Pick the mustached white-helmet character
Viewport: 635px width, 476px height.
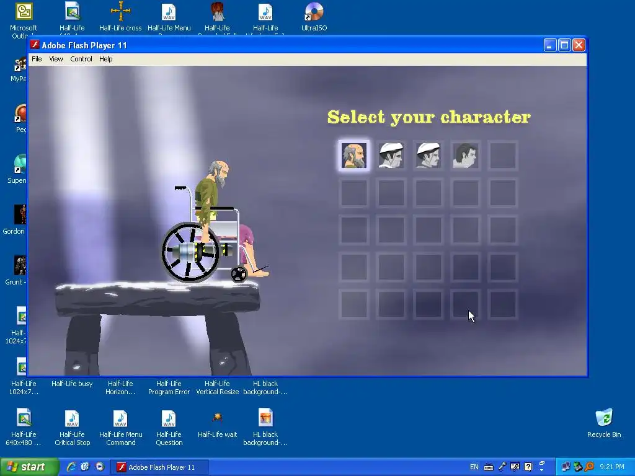pos(429,156)
